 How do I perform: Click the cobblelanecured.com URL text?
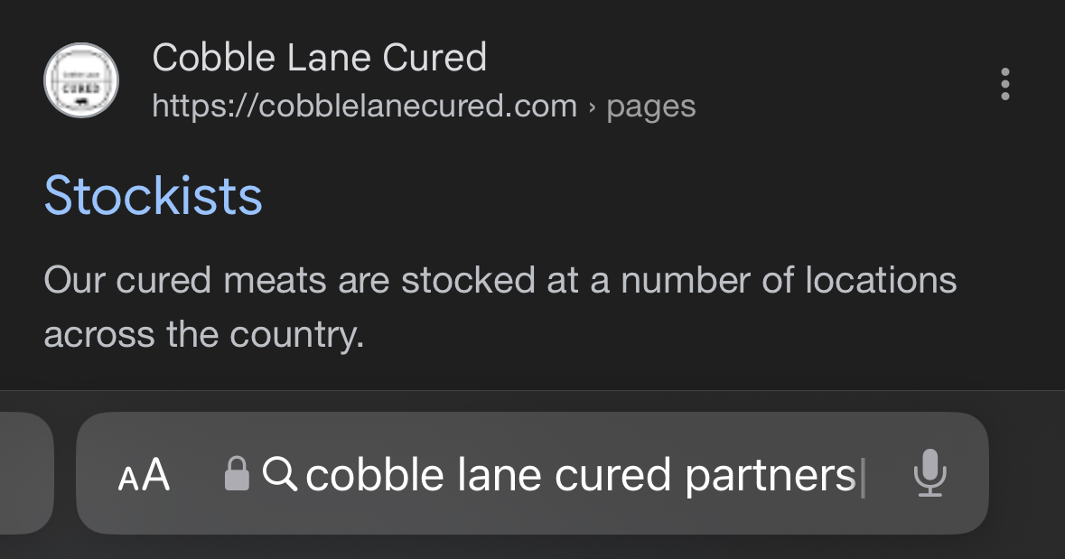click(x=364, y=107)
